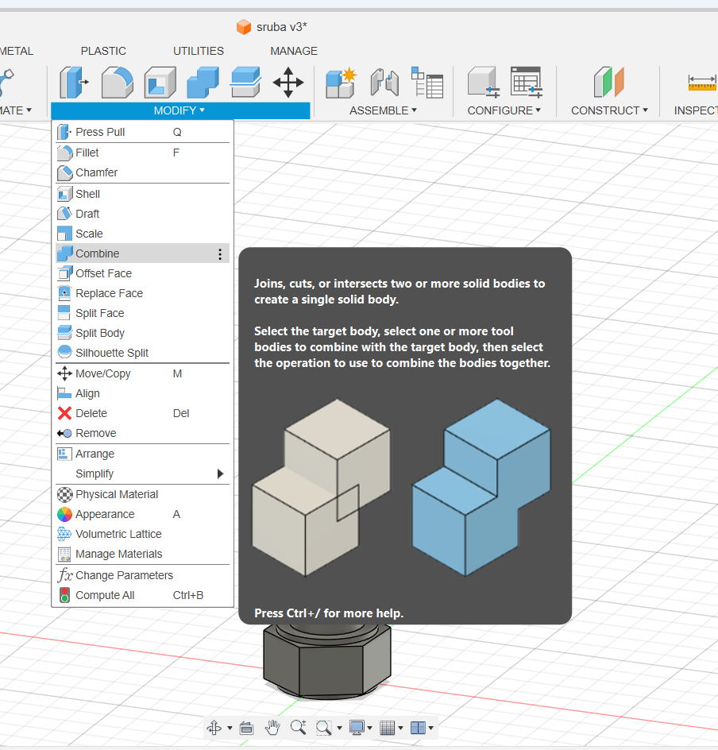
Task: Click the Offset Plane construct icon
Action: 608,83
